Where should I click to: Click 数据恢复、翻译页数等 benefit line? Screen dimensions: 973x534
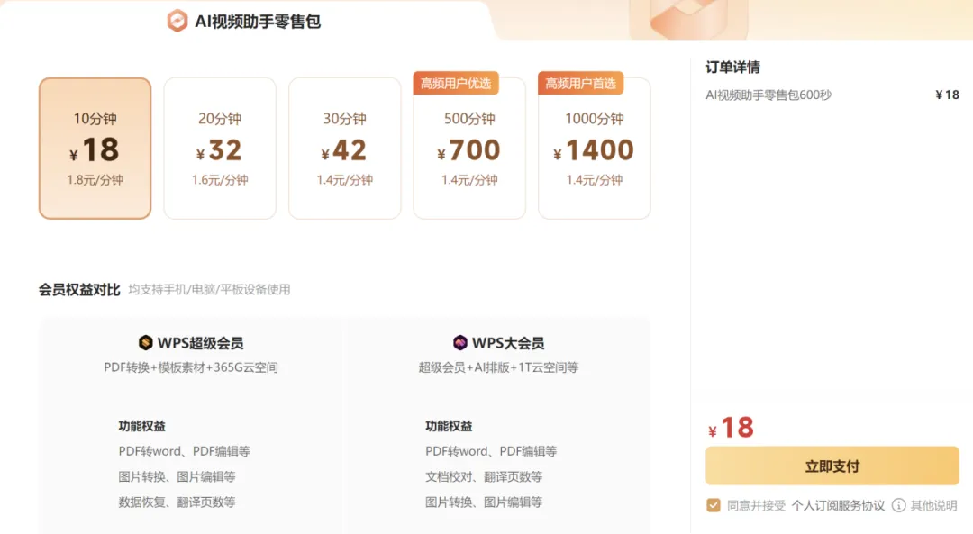click(177, 502)
